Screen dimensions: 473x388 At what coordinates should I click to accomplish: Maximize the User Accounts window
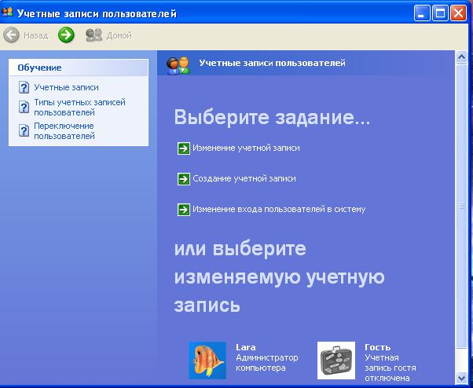[x=440, y=13]
